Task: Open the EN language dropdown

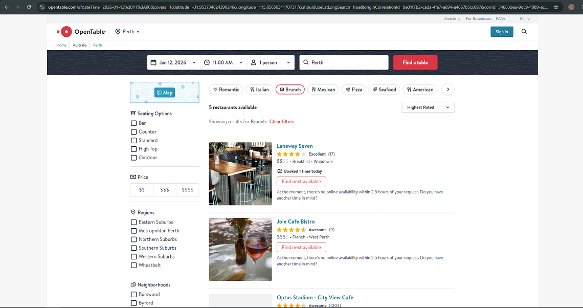Action: click(525, 18)
